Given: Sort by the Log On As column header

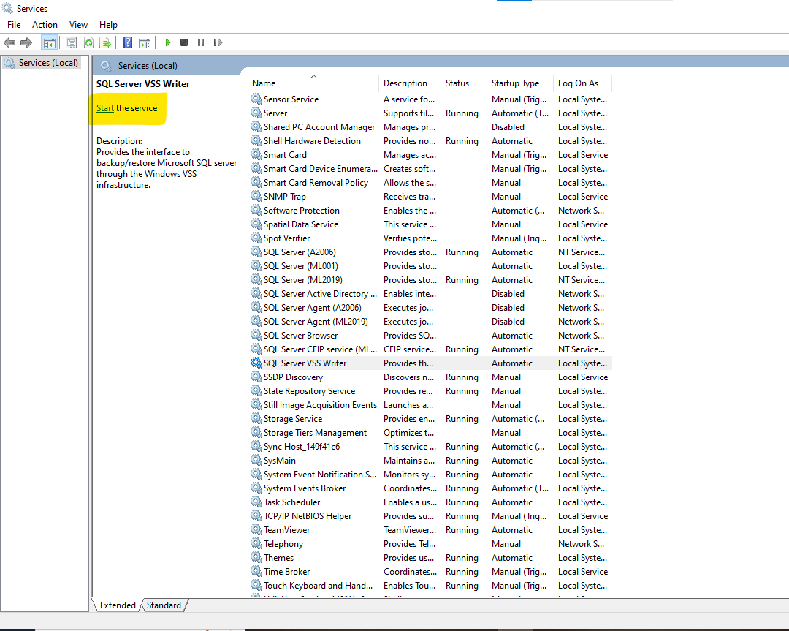Looking at the screenshot, I should [583, 83].
